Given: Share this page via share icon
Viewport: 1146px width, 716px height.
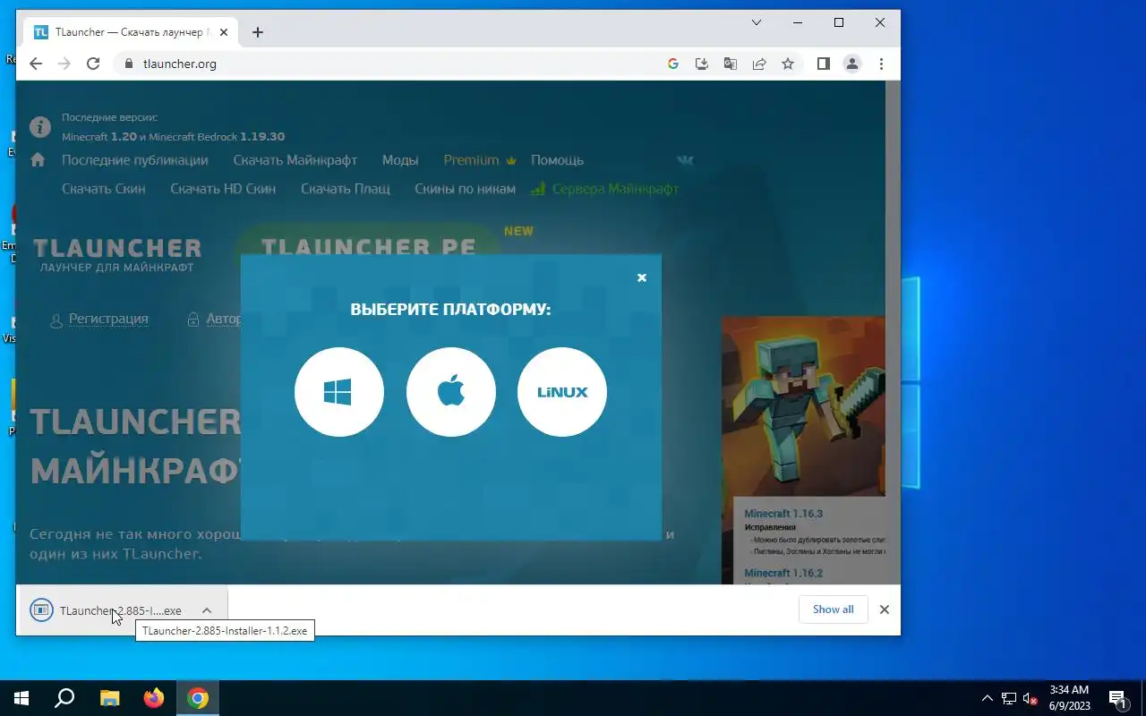Looking at the screenshot, I should point(759,64).
